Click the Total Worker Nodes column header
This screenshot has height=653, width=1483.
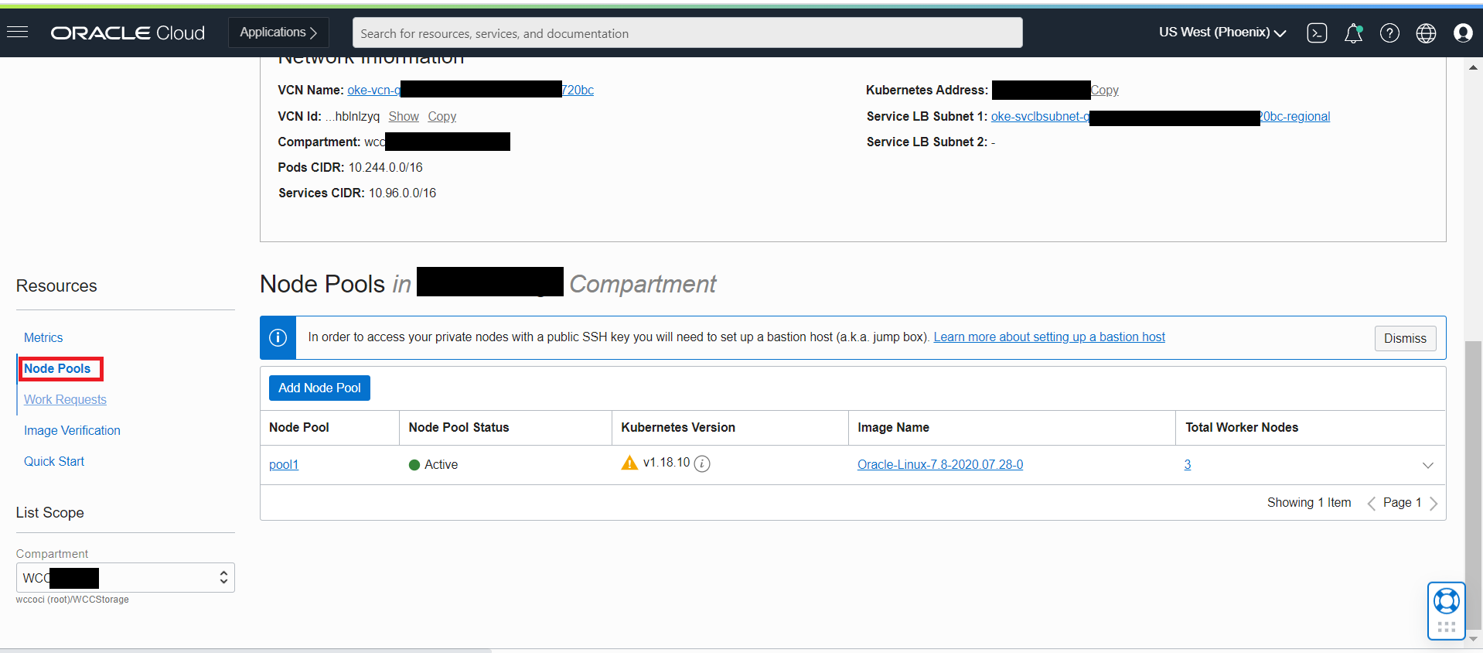[x=1242, y=427]
